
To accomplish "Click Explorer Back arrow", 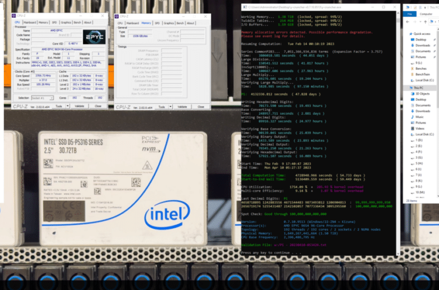I will [x=407, y=22].
